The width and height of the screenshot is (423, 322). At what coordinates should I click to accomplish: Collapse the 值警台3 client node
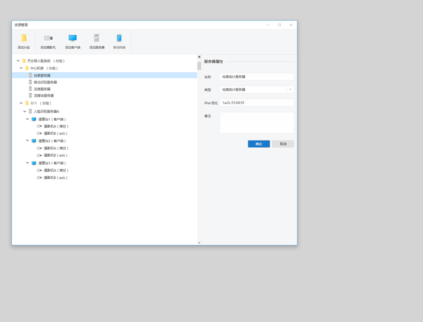pyautogui.click(x=27, y=163)
